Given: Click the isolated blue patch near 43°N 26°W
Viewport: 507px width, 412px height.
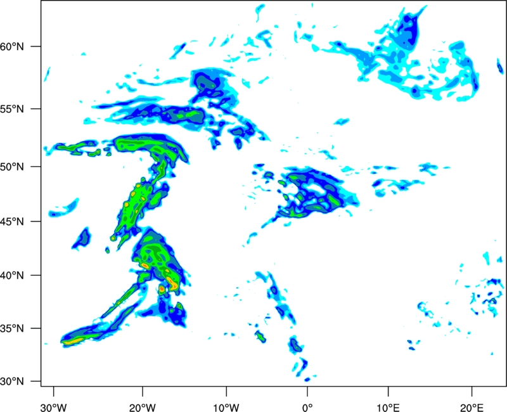Looking at the screenshot, I should (x=82, y=238).
